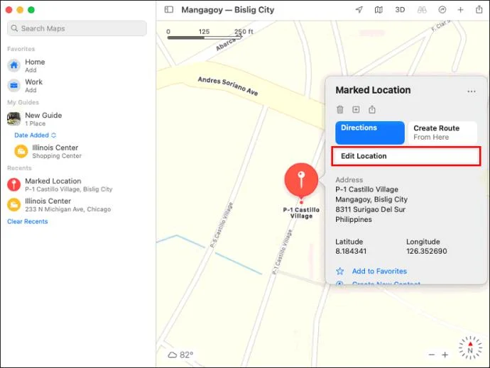Click the red close window button

click(x=9, y=10)
